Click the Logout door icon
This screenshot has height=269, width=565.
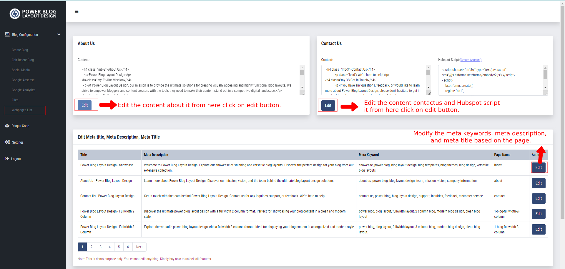click(6, 159)
